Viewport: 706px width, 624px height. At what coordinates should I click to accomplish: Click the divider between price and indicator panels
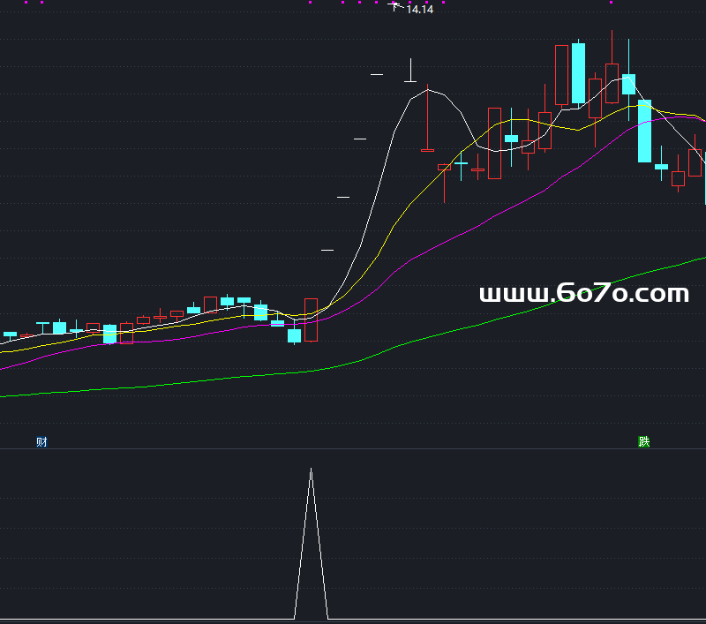tap(353, 448)
